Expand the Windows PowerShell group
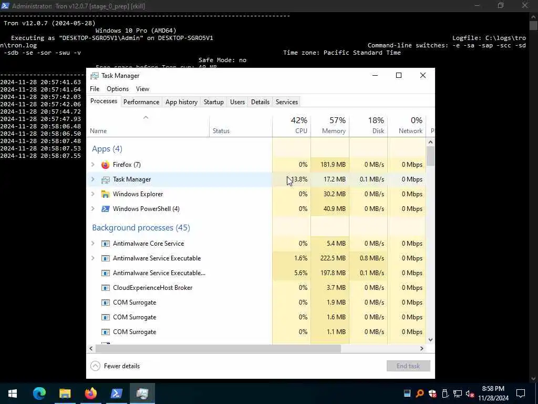The height and width of the screenshot is (404, 538). [92, 209]
